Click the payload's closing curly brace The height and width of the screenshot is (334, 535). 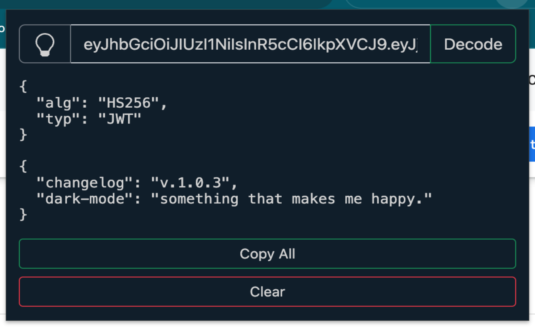(23, 215)
